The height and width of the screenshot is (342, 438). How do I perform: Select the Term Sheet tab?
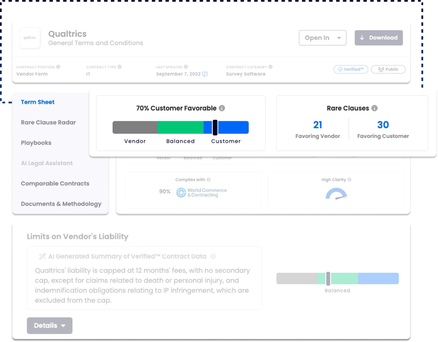point(38,102)
